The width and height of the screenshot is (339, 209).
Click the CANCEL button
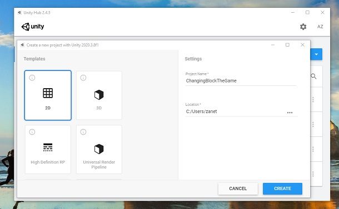238,188
